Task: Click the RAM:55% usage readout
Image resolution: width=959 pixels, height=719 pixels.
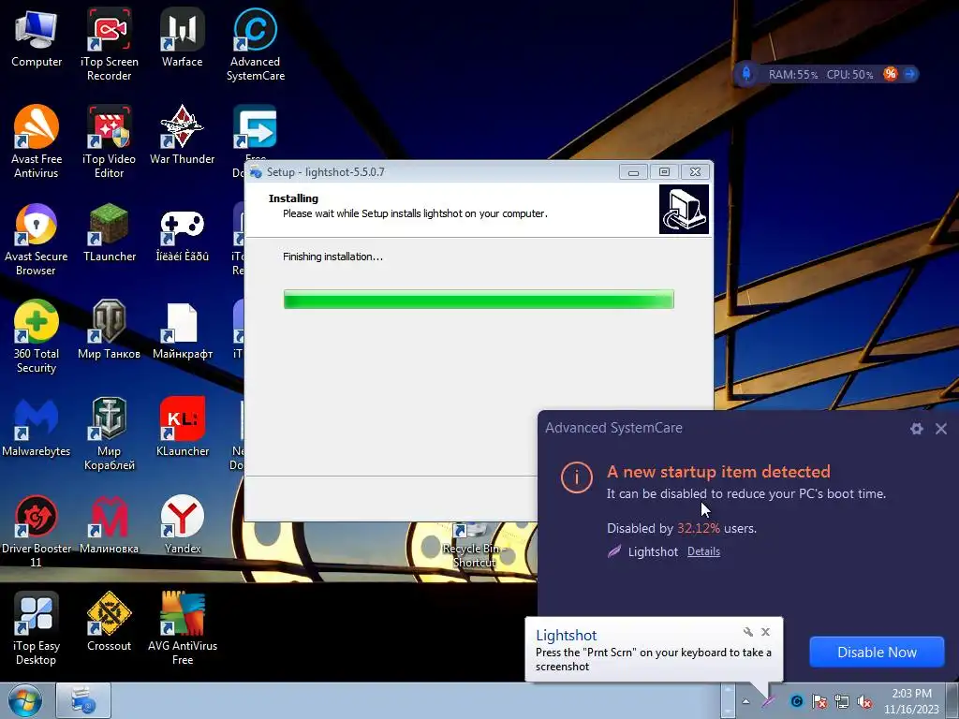Action: click(792, 75)
